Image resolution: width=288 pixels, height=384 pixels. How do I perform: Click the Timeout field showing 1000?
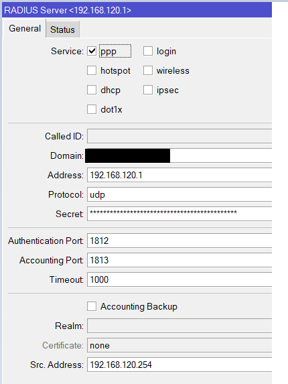179,279
